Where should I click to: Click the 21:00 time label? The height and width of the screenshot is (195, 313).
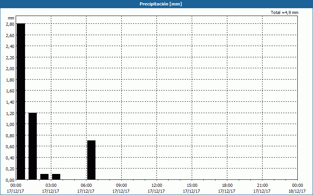(262, 186)
